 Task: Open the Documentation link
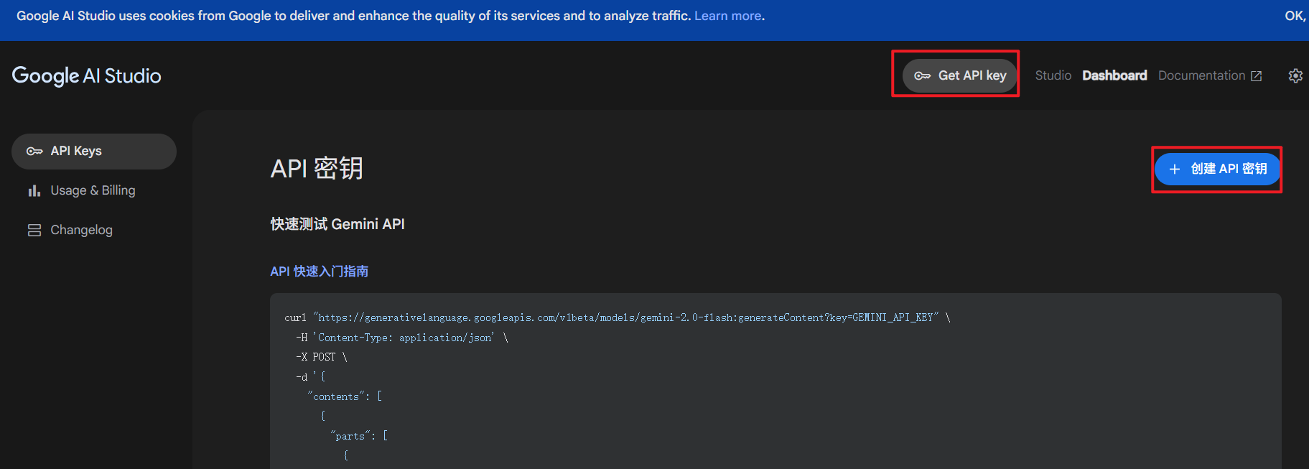click(1210, 75)
